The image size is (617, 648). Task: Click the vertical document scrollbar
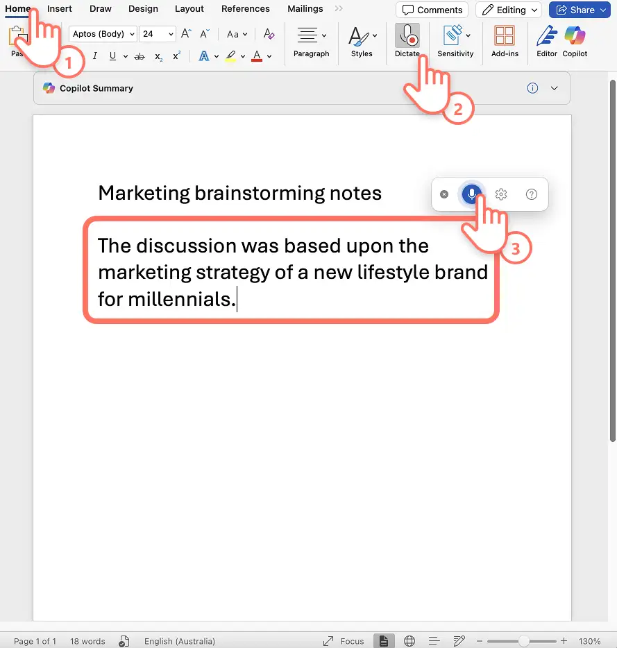coord(614,261)
